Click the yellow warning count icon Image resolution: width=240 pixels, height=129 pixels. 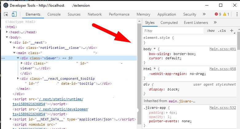tap(225, 14)
